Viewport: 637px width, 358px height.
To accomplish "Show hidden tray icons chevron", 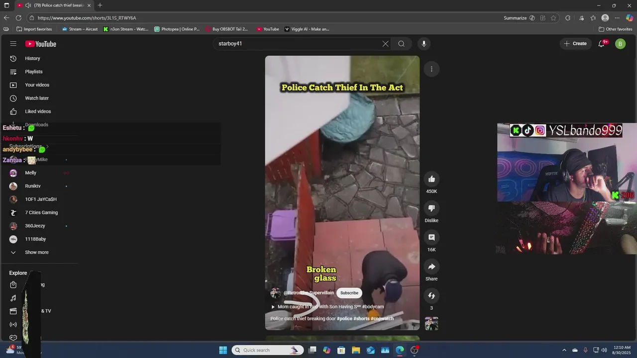I will click(x=564, y=350).
